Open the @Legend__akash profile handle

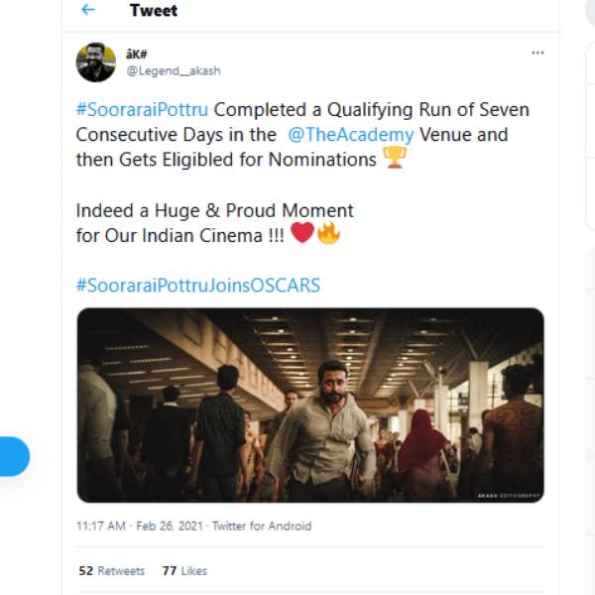click(174, 70)
